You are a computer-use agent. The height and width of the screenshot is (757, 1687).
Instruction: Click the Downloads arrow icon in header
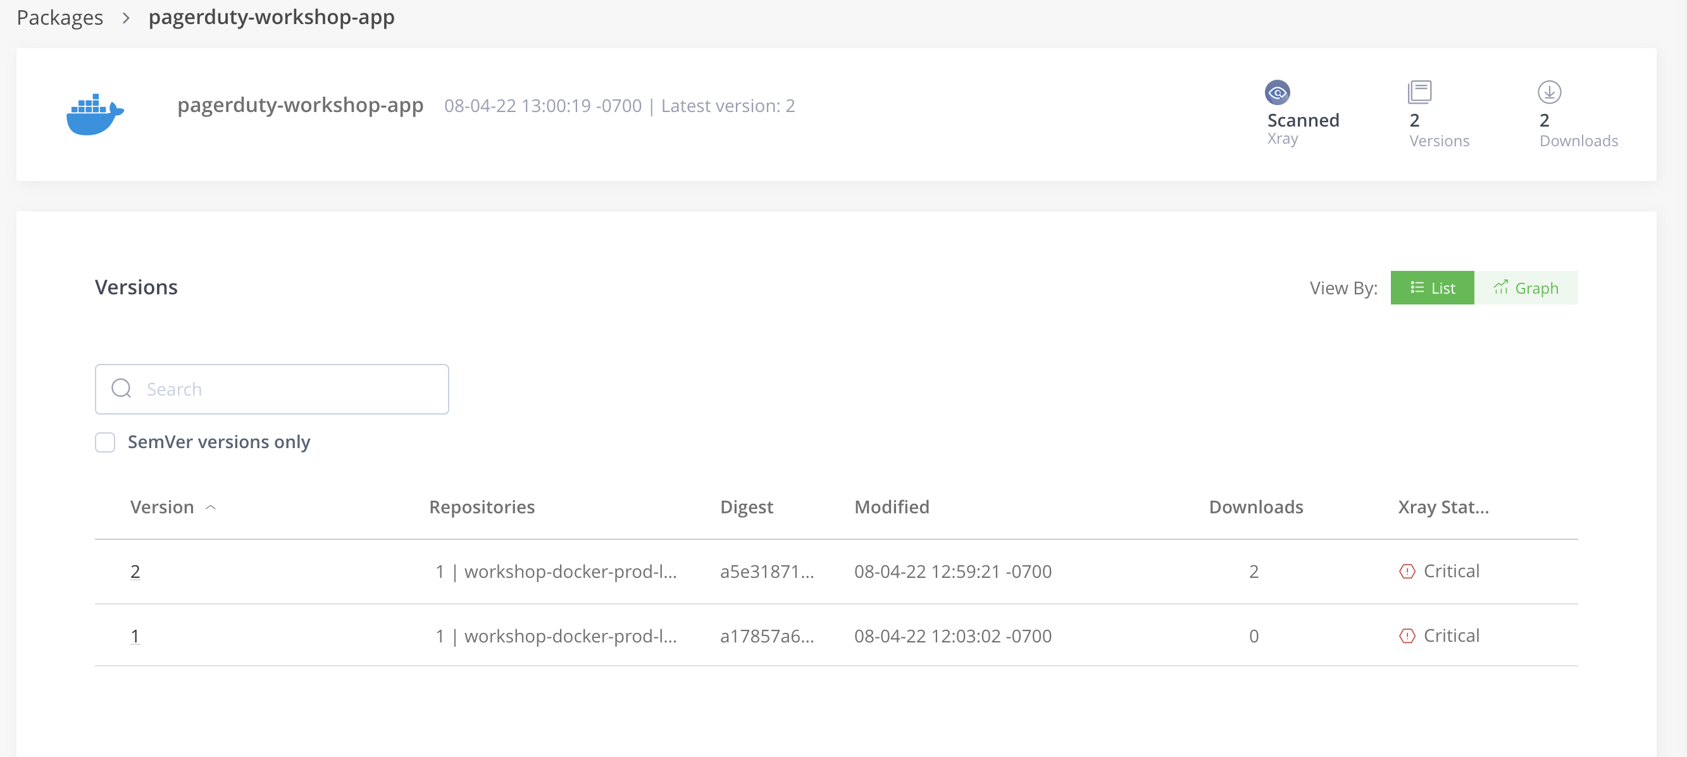(1549, 92)
